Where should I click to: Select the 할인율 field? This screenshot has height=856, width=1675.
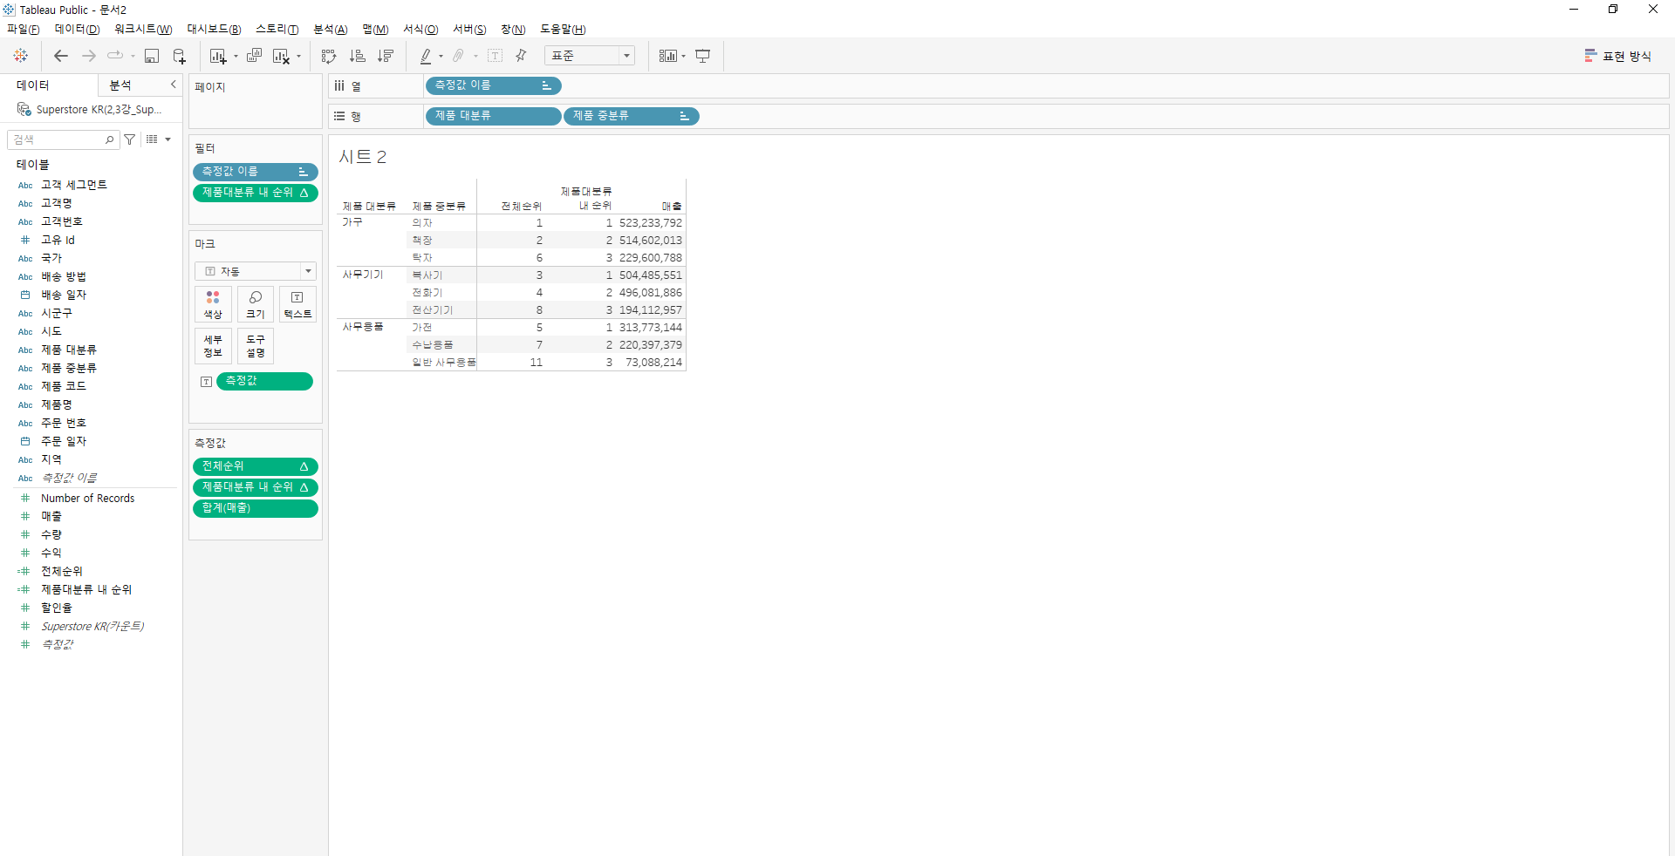57,608
